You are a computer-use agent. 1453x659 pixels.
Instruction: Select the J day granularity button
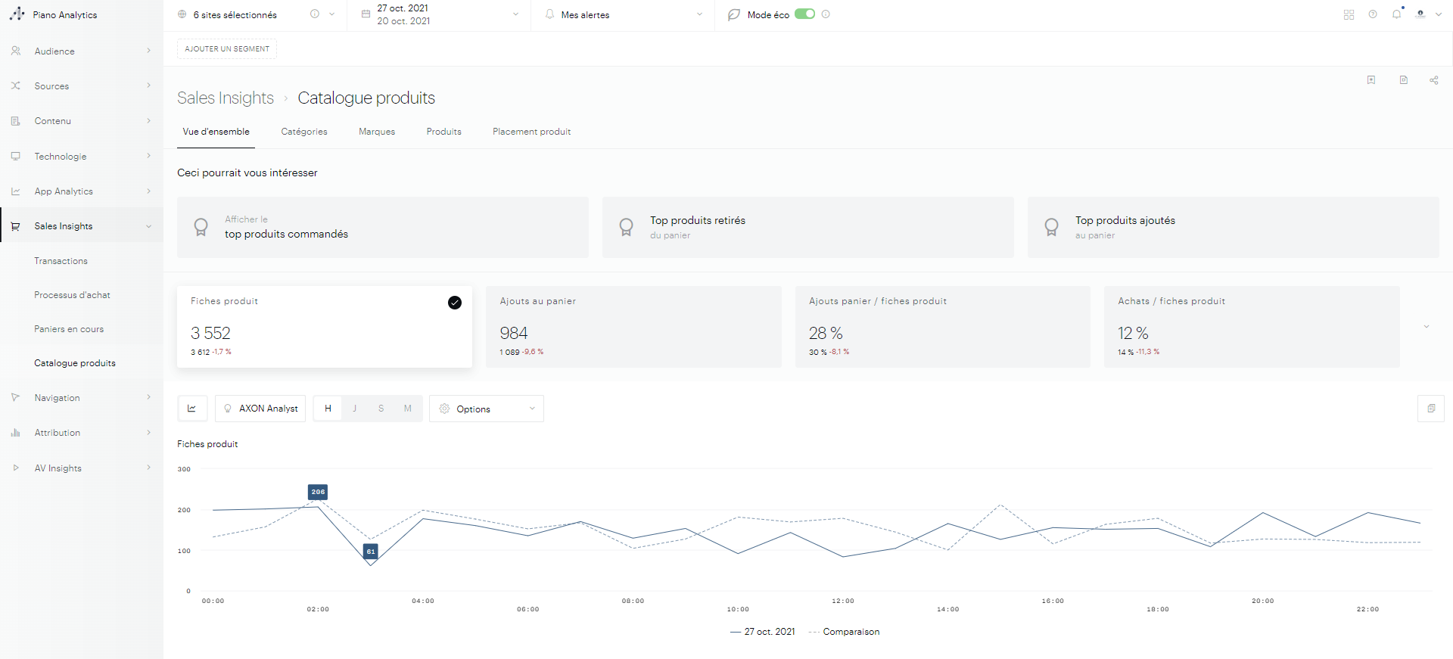(x=354, y=409)
